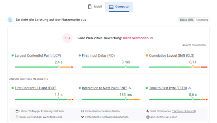The height and width of the screenshot is (123, 217).
Task: Select the Diese URL toggle button
Action: click(187, 20)
